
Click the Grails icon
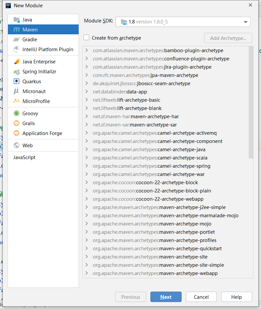tap(17, 123)
